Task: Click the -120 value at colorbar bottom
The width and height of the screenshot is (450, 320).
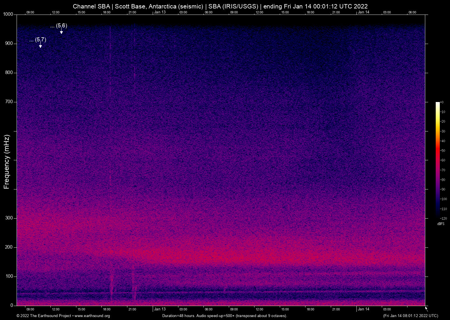Action: (x=444, y=218)
